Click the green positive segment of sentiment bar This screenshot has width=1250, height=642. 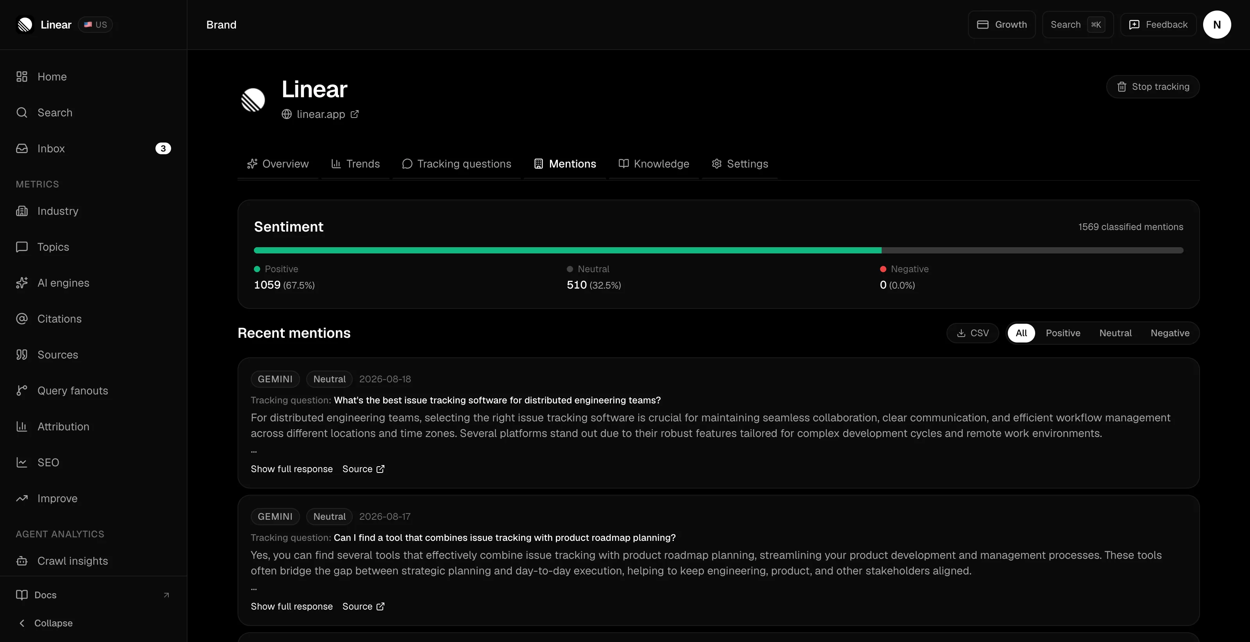[x=568, y=250]
